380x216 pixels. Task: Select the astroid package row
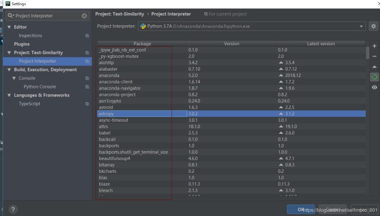(x=232, y=107)
